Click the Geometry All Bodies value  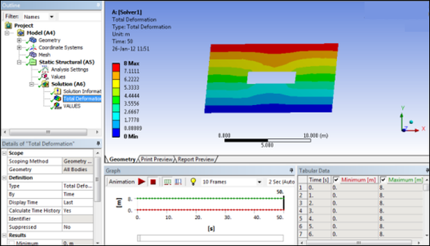point(78,169)
